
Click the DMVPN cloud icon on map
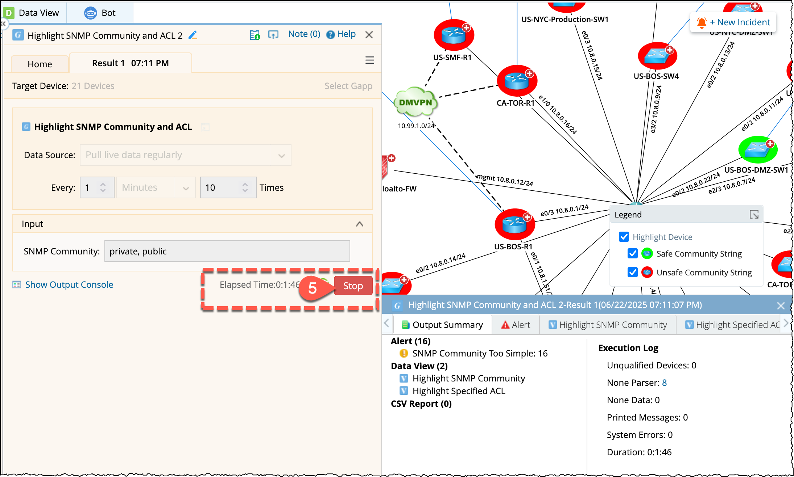415,102
